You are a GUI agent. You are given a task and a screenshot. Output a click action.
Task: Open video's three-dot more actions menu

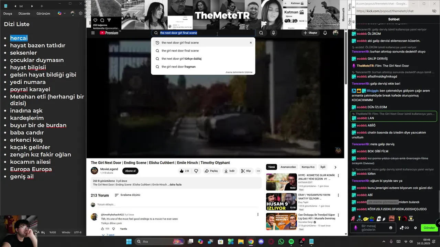[258, 171]
